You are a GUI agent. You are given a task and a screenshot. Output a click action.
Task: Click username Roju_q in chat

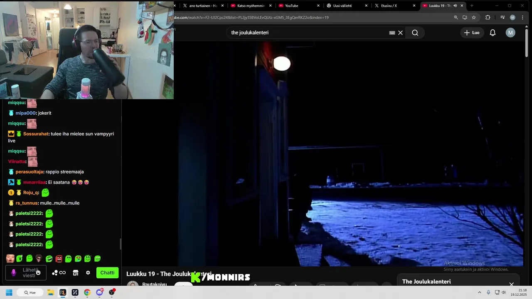tap(31, 193)
